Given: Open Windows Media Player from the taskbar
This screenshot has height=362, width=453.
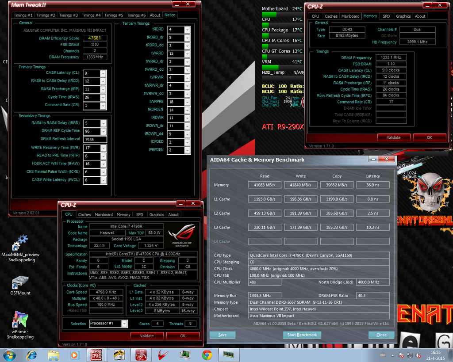Looking at the screenshot, I should [x=74, y=355].
